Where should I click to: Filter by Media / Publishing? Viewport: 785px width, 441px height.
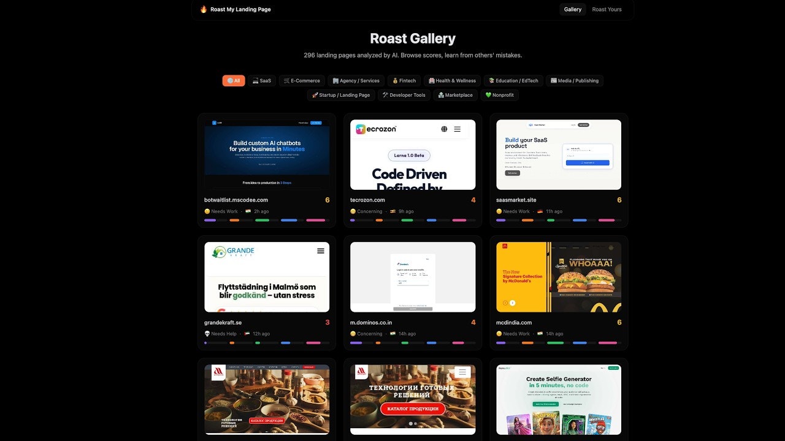(575, 80)
